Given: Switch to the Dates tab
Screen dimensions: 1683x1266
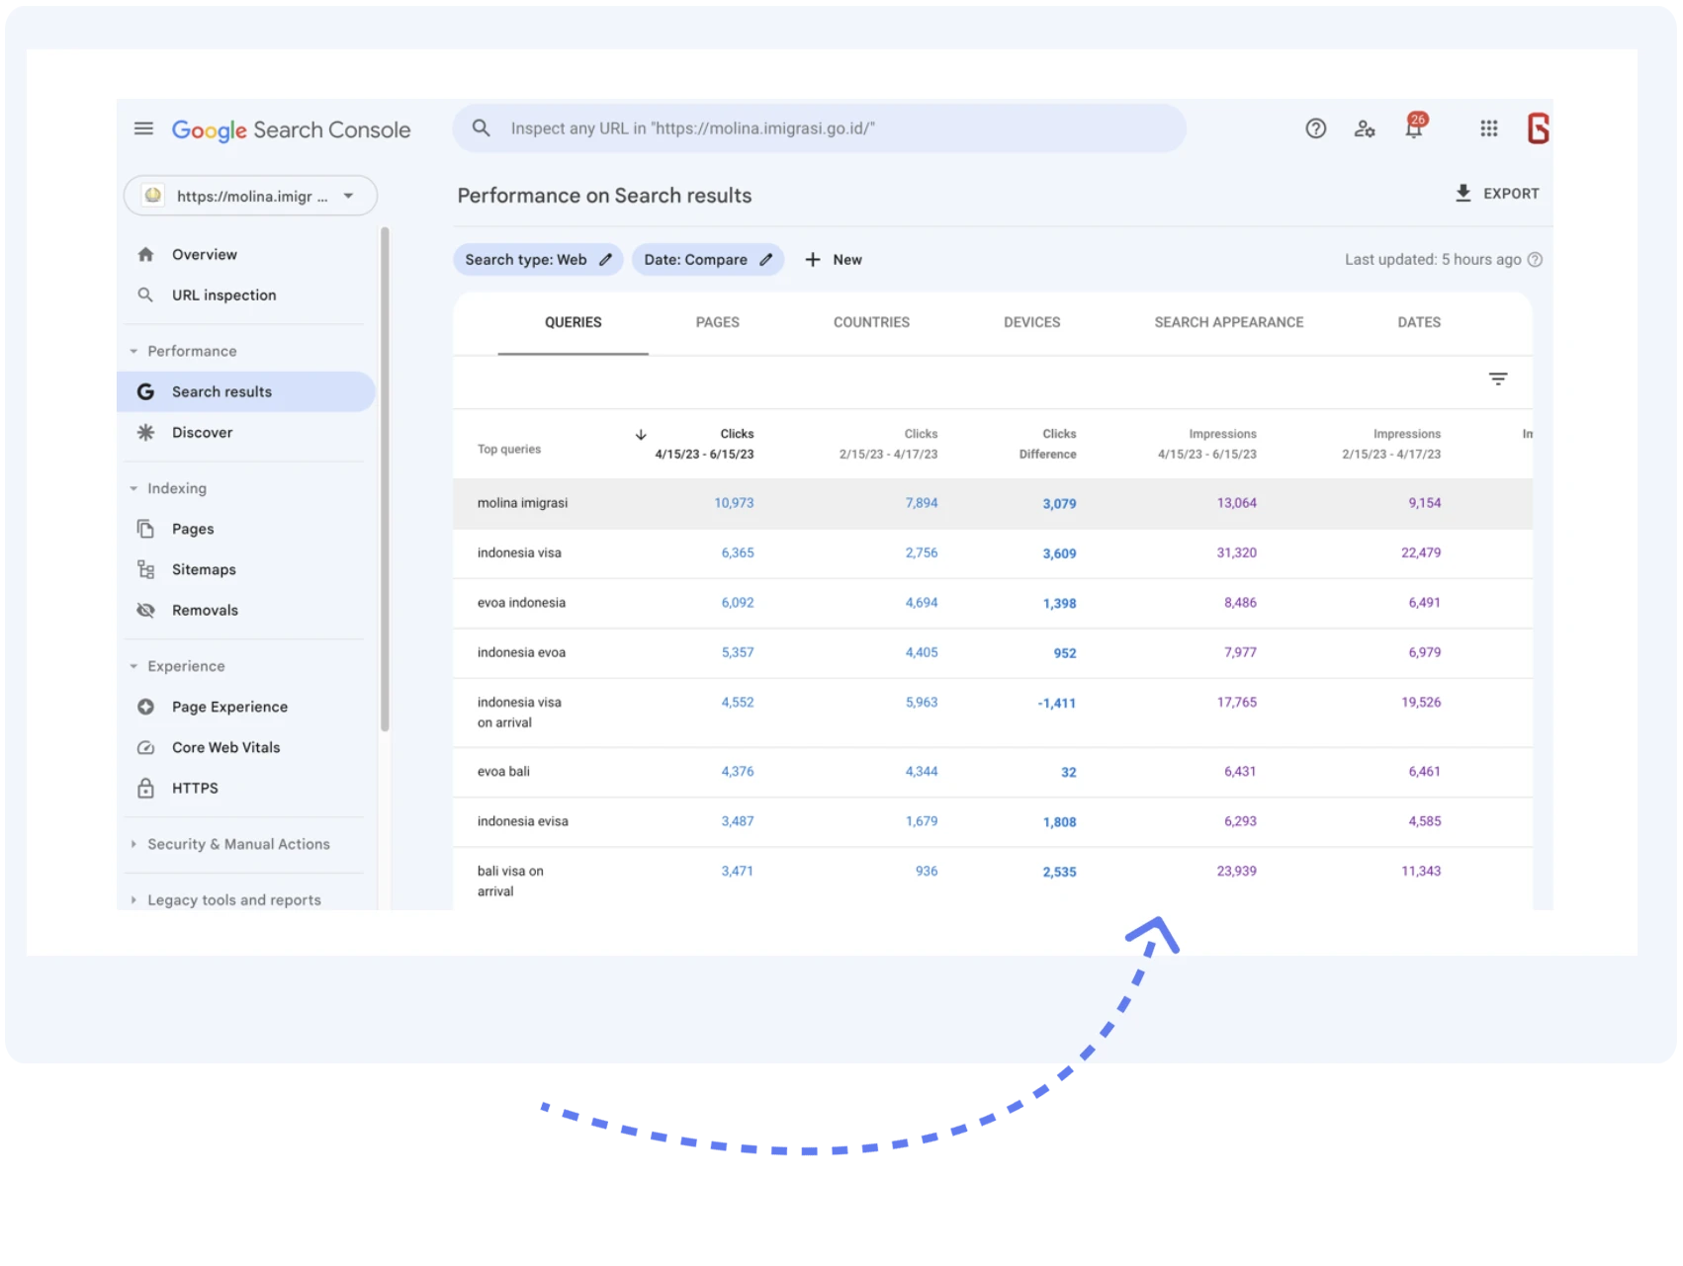Looking at the screenshot, I should 1418,322.
